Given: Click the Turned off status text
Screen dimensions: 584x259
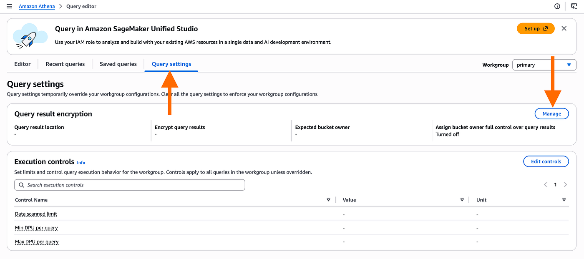Looking at the screenshot, I should click(447, 134).
